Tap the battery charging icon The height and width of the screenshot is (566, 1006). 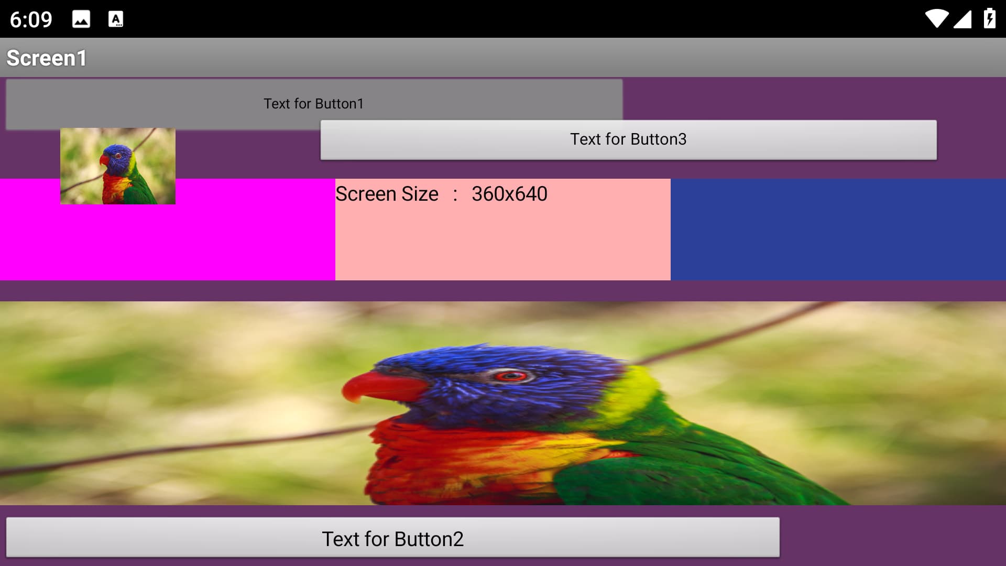pyautogui.click(x=989, y=19)
